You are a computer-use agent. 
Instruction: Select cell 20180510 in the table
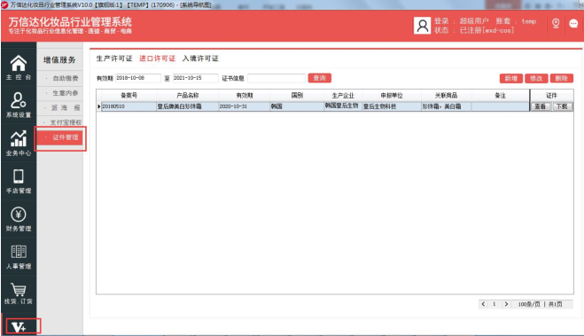[128, 106]
